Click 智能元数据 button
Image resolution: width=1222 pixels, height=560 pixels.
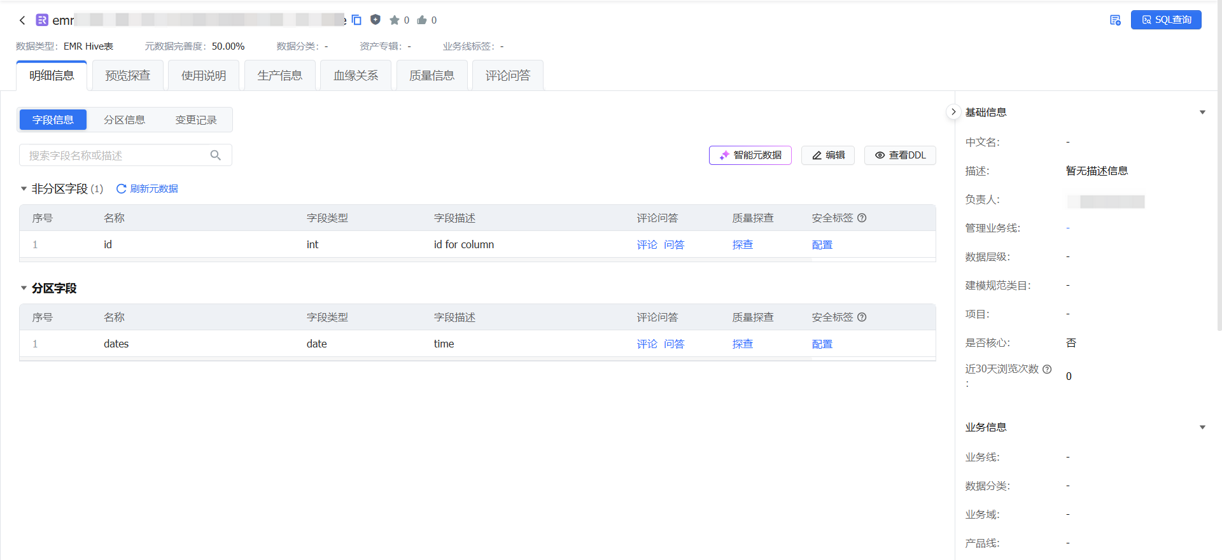click(x=750, y=155)
